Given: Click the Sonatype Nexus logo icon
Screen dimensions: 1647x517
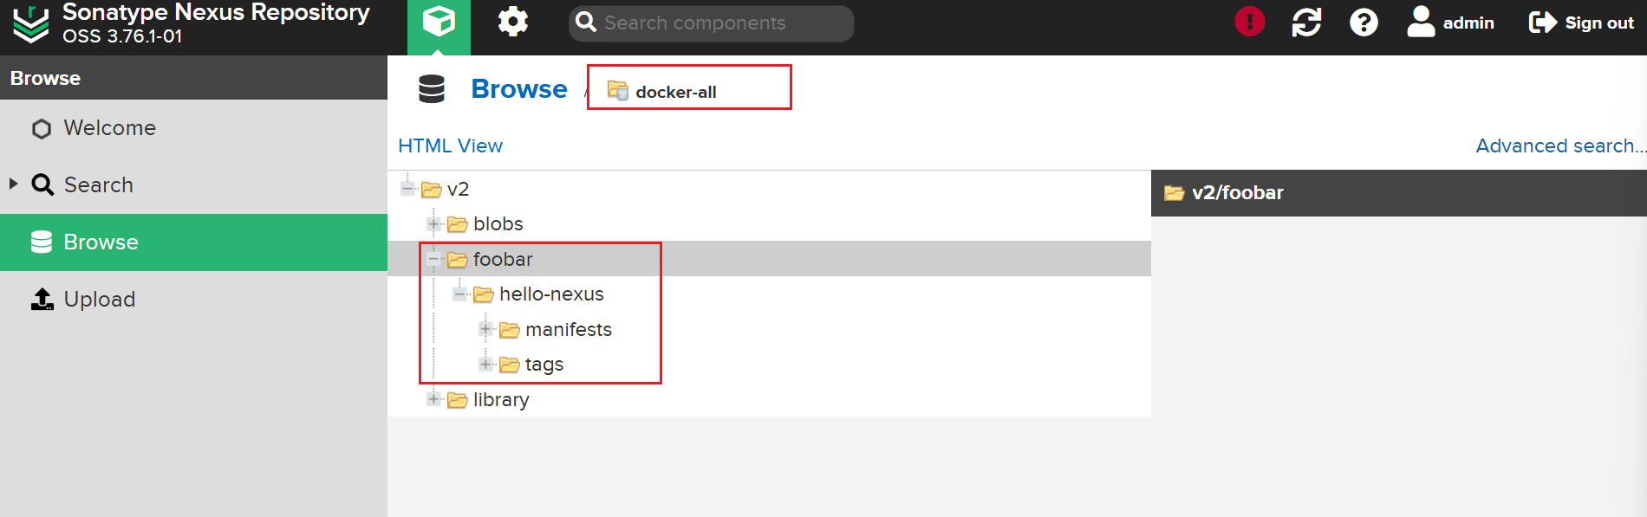Looking at the screenshot, I should (31, 24).
